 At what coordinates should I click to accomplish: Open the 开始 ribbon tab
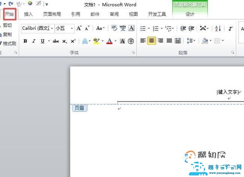click(9, 14)
